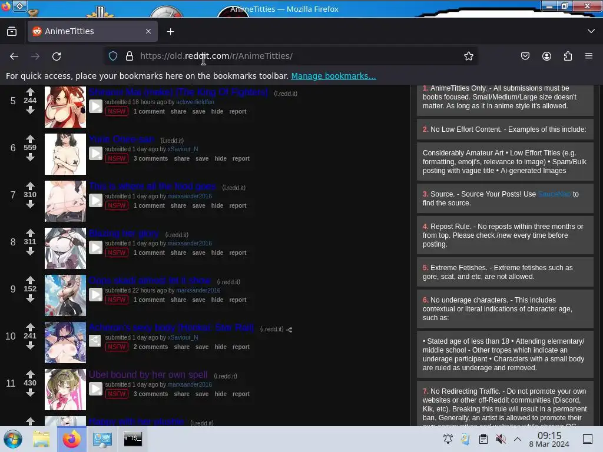Screen dimensions: 603x452
Task: Open the file manager taskbar icon
Action: (x=41, y=439)
